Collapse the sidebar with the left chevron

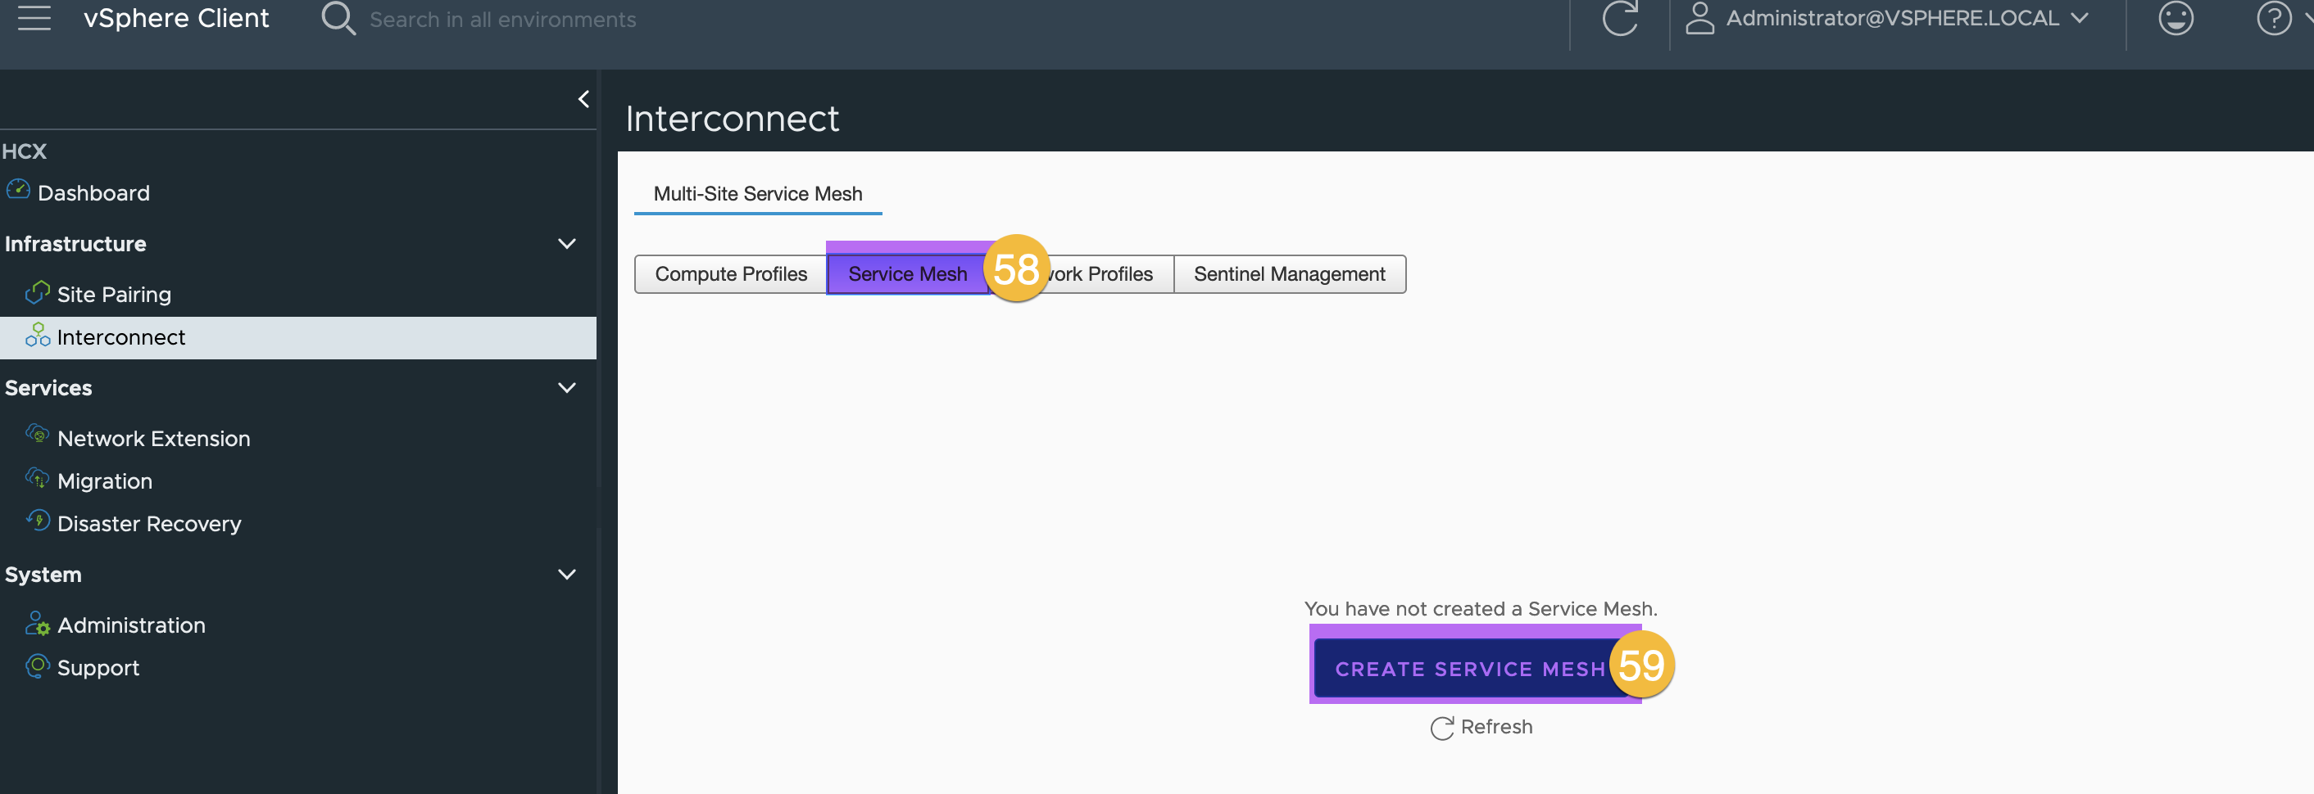(584, 99)
